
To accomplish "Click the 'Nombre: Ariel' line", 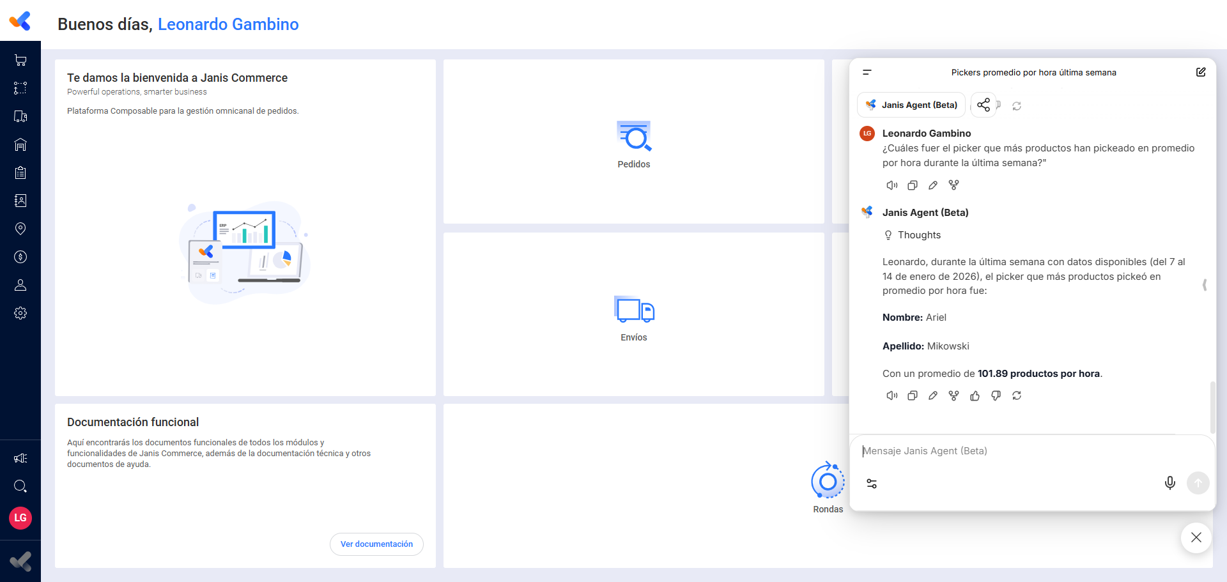I will [914, 318].
